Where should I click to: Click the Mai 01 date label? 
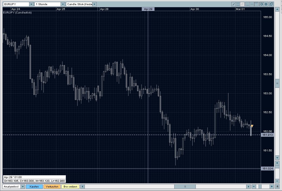click(x=240, y=9)
